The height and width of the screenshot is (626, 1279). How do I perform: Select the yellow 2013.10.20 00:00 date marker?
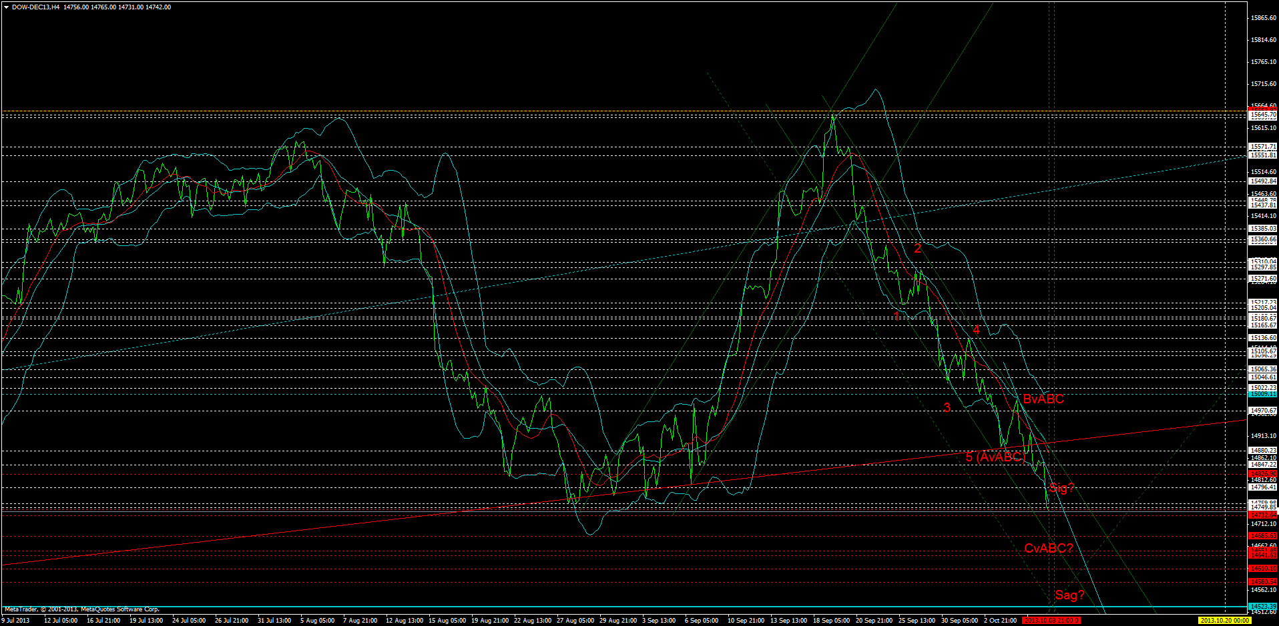pyautogui.click(x=1224, y=619)
